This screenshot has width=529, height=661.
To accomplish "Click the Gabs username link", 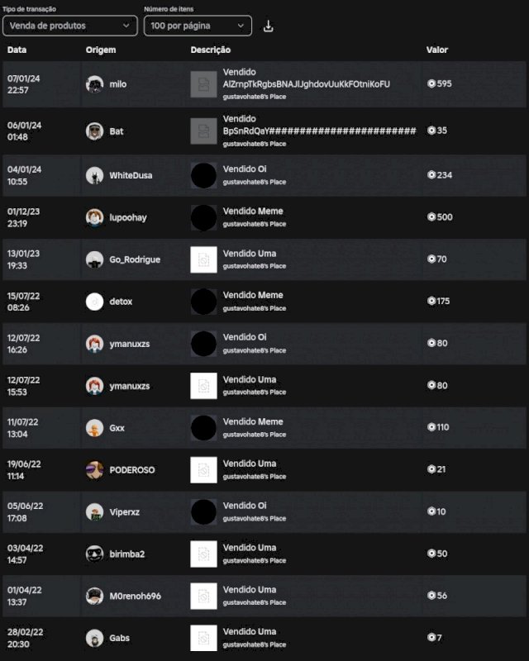I will point(120,638).
